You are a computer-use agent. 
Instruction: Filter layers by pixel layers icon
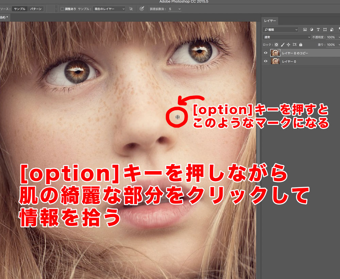tap(305, 30)
